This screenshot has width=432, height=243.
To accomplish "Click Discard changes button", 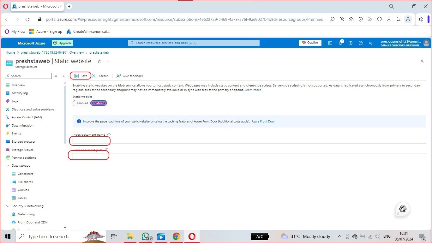I will tap(100, 76).
